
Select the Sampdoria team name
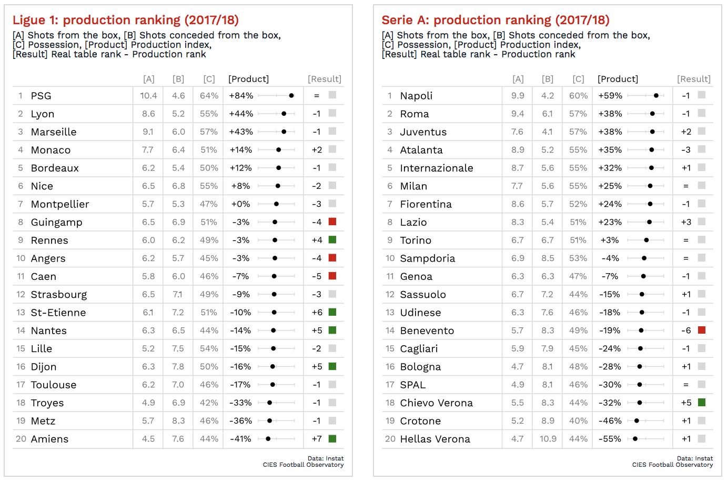(428, 258)
